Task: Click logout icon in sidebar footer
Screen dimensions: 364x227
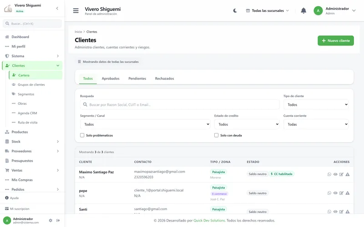Action: click(x=58, y=221)
